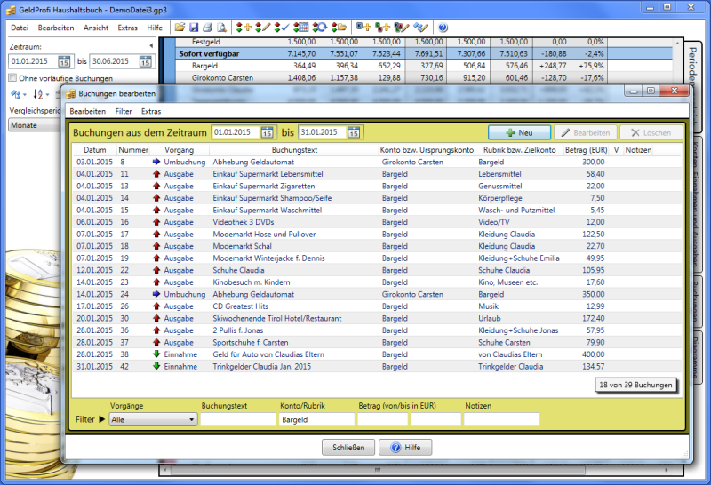Screen dimensions: 711x485
Task: Click the open file folder toolbar icon
Action: coord(180,28)
